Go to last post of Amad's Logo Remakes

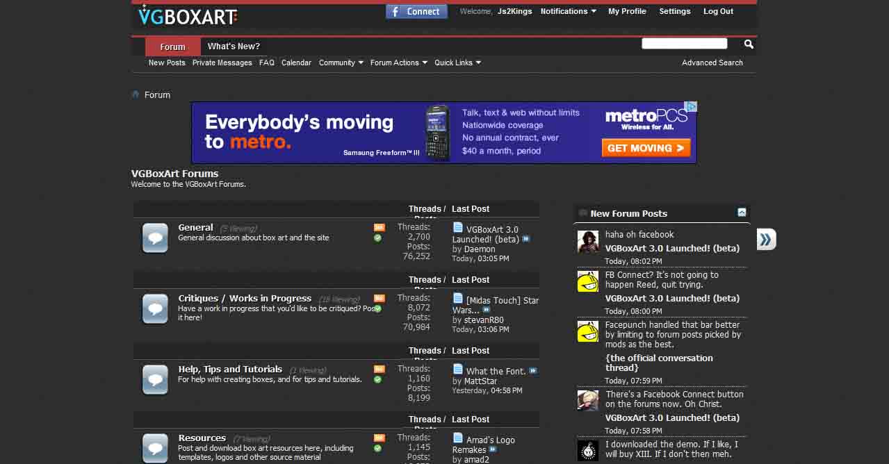point(492,449)
